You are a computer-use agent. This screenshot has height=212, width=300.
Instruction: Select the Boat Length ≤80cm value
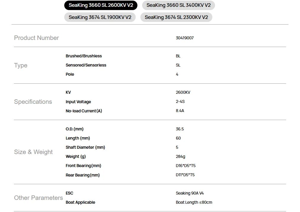194,202
